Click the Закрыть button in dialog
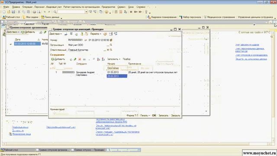The width and height of the screenshot is (277, 156). (x=176, y=116)
